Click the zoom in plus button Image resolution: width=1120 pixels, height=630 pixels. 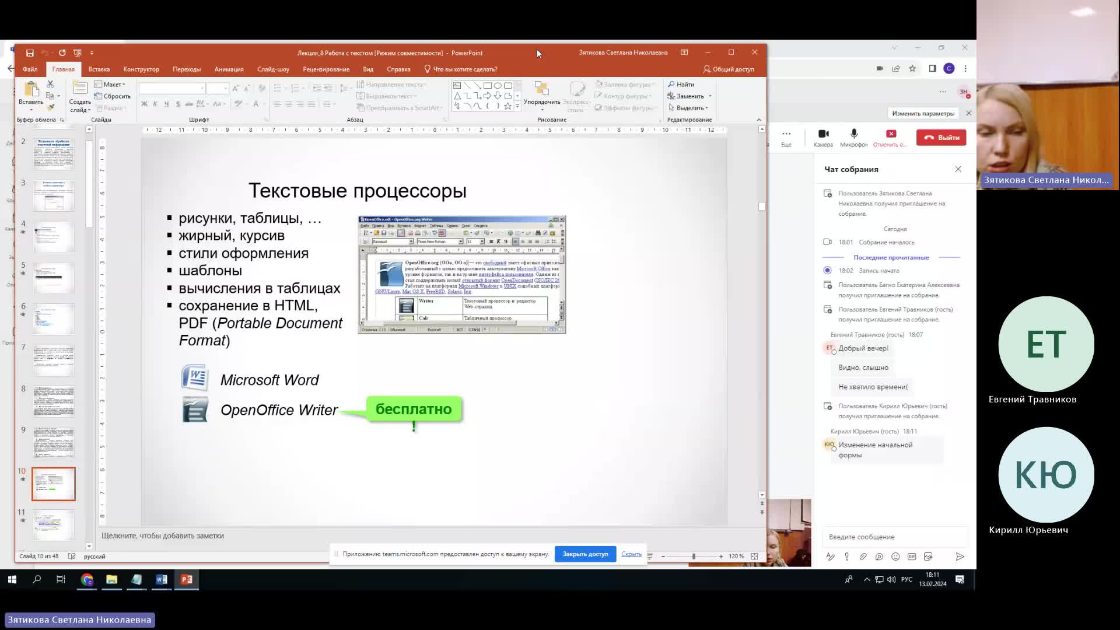(x=721, y=556)
